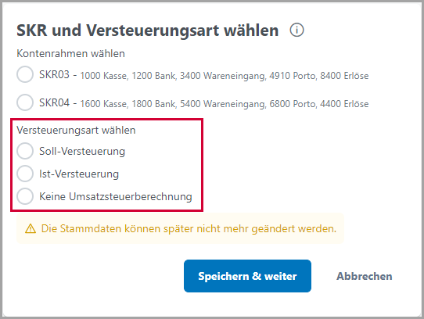424x319 pixels.
Task: Click the 1600 Kasse, 1800 Bank description text
Action: pyautogui.click(x=225, y=104)
